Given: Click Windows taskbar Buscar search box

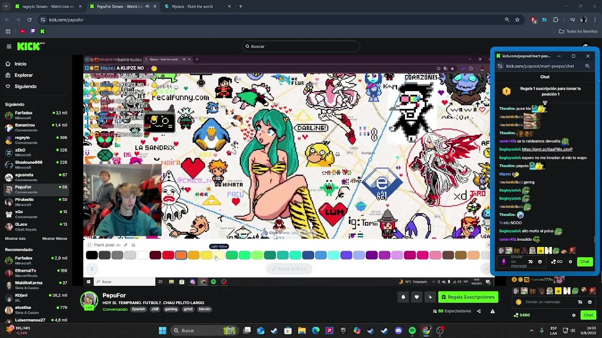Looking at the screenshot, I should 204,330.
